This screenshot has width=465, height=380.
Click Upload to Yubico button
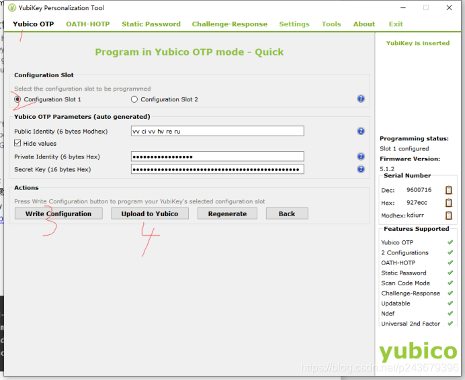[150, 213]
